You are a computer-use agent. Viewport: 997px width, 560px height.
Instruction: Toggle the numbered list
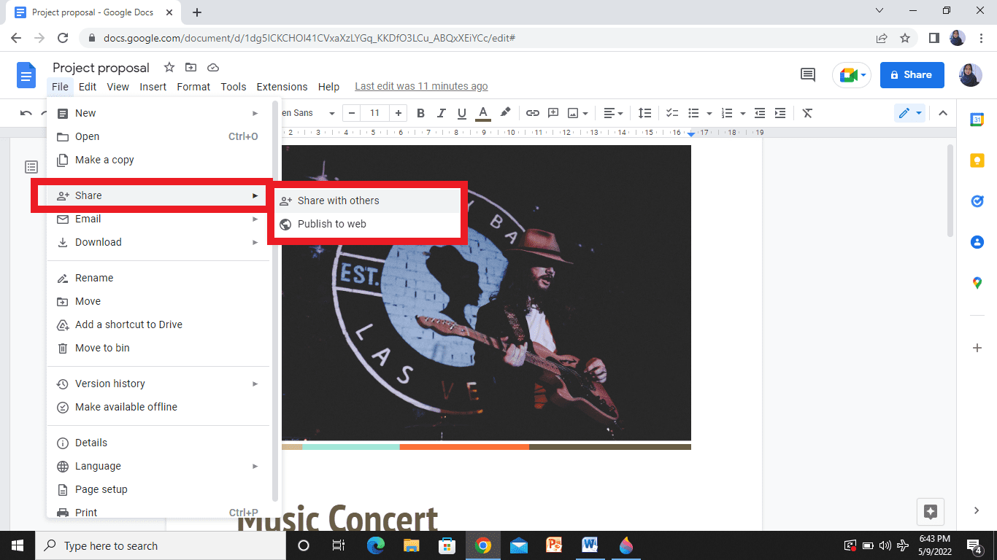point(727,113)
